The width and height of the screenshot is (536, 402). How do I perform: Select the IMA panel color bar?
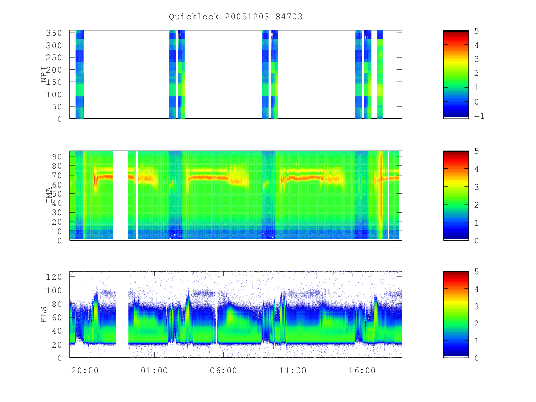click(x=456, y=195)
